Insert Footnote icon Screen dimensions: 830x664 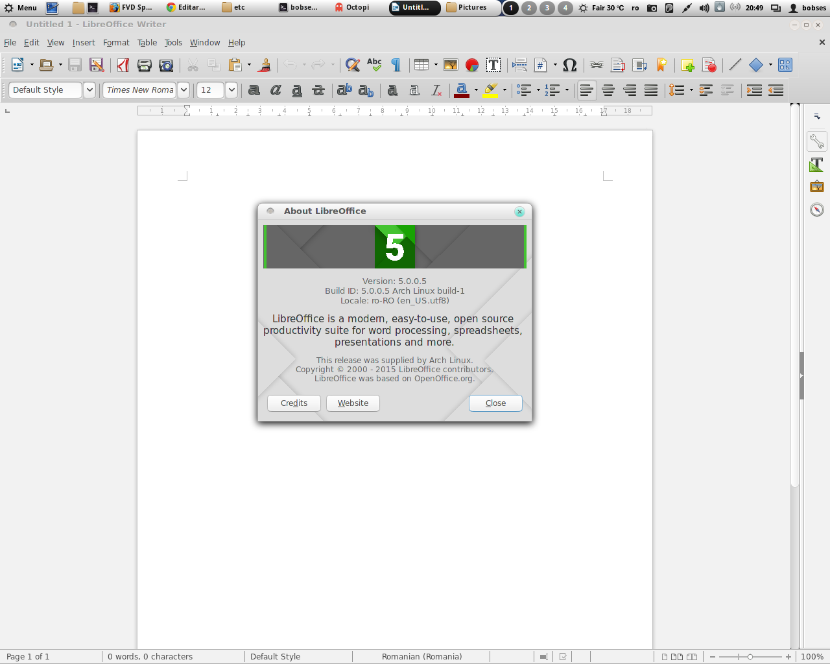click(x=618, y=65)
